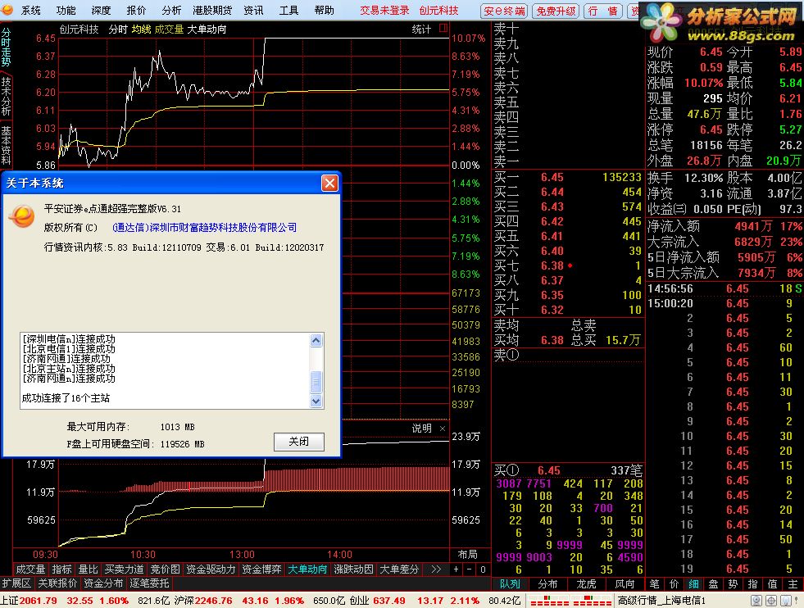Select the 大单差分 indicator tab
804x608 pixels.
coord(399,569)
